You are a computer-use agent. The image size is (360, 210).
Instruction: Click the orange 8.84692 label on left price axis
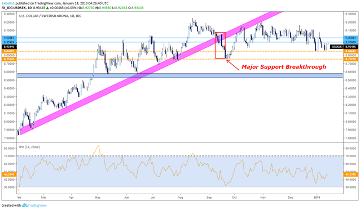pos(9,51)
